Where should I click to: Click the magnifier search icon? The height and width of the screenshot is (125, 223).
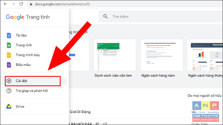pyautogui.click(x=105, y=16)
